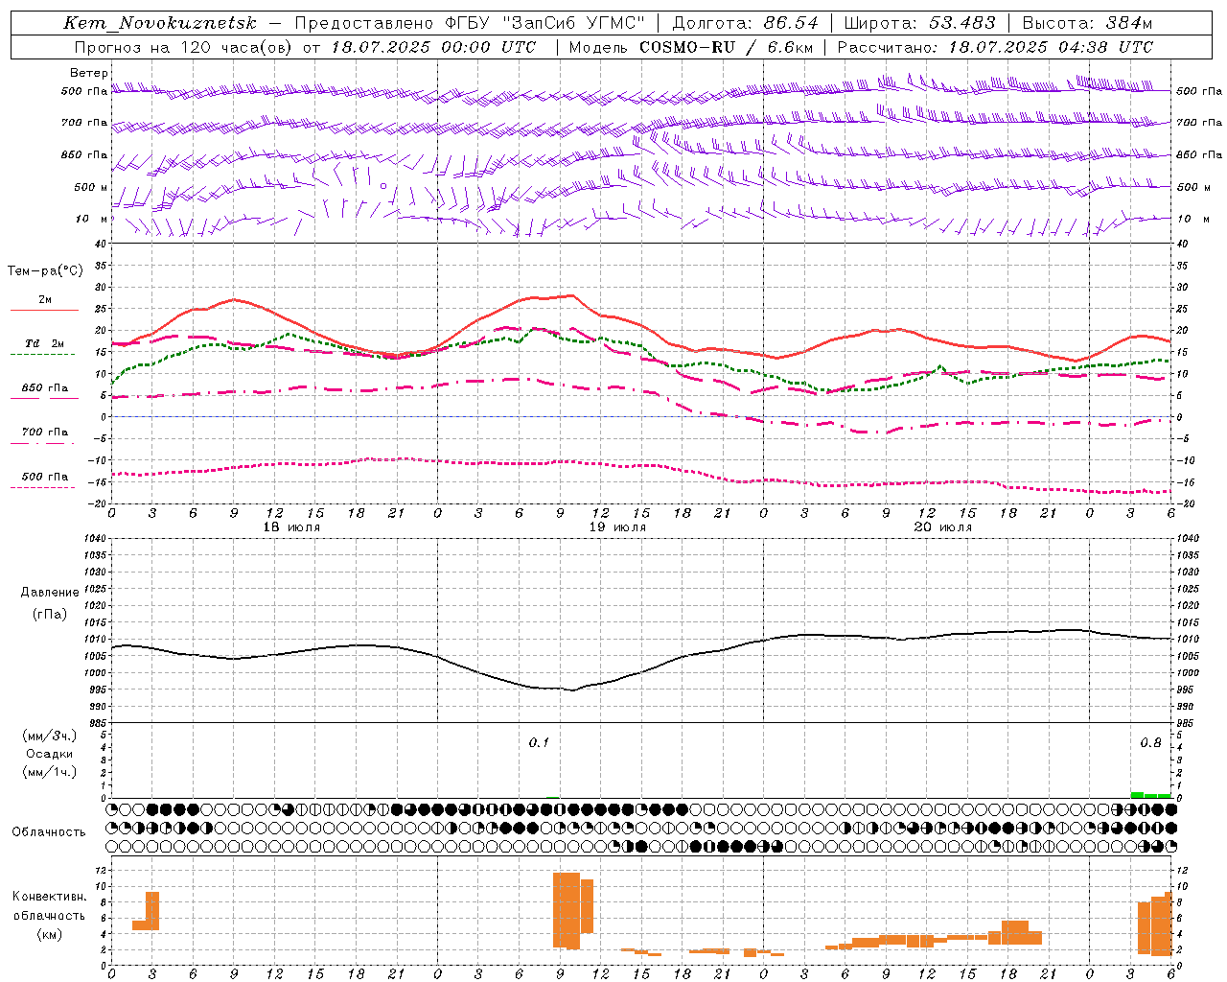
Task: Click the Модель COSMO-RU / 6.6км label
Action: (691, 47)
